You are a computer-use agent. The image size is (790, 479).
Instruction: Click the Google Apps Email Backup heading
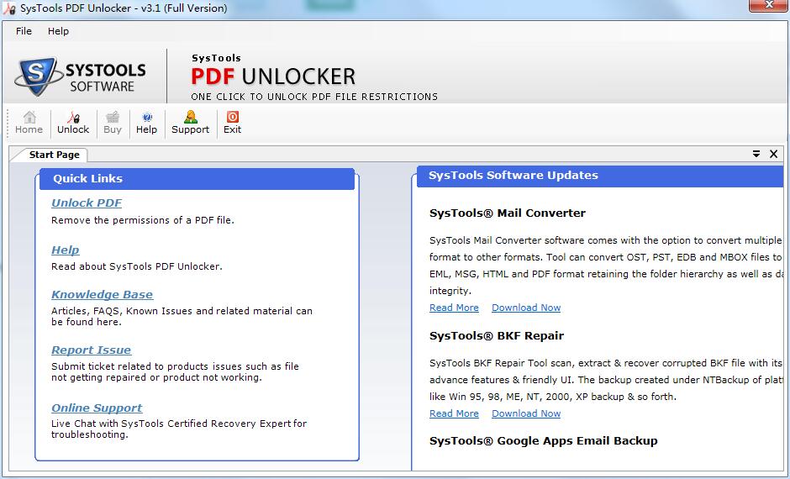click(x=543, y=440)
